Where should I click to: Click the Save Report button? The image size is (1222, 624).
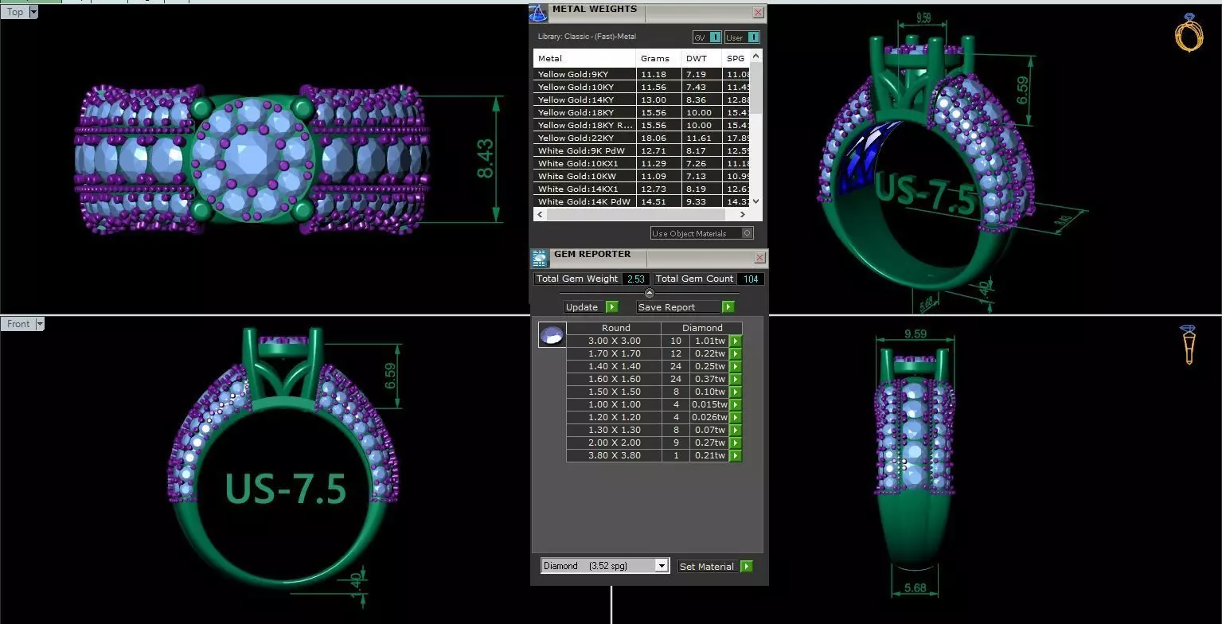(678, 307)
